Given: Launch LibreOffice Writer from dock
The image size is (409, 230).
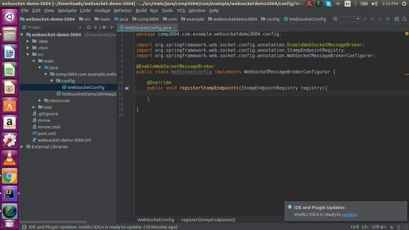Looking at the screenshot, I should point(10,52).
